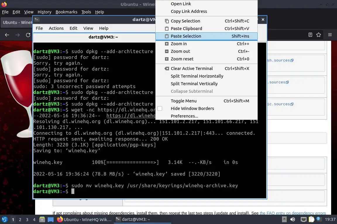Switch to workspace 3
This screenshot has width=337, height=224.
[27, 220]
